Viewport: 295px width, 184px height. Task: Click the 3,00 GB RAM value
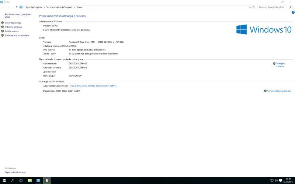coord(72,46)
